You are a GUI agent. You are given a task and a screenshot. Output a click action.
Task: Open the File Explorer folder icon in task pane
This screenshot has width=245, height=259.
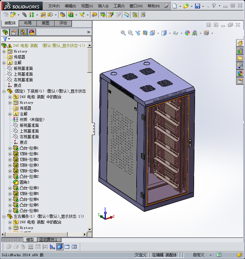point(240,58)
